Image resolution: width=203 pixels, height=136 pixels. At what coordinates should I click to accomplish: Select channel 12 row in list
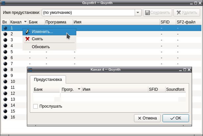point(14,93)
